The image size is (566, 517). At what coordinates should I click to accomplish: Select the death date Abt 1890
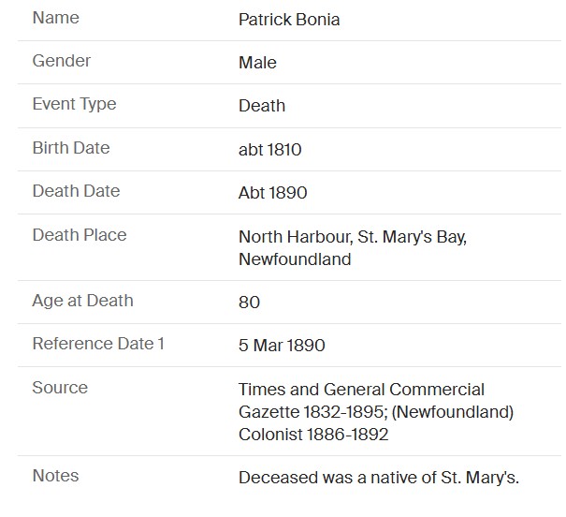(x=272, y=193)
